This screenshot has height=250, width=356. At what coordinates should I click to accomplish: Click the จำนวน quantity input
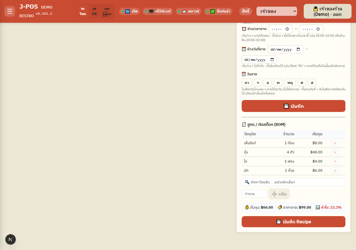(x=254, y=194)
